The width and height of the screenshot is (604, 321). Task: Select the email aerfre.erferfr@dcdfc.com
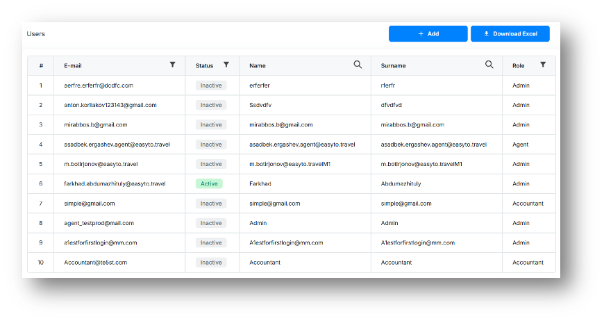(x=99, y=85)
